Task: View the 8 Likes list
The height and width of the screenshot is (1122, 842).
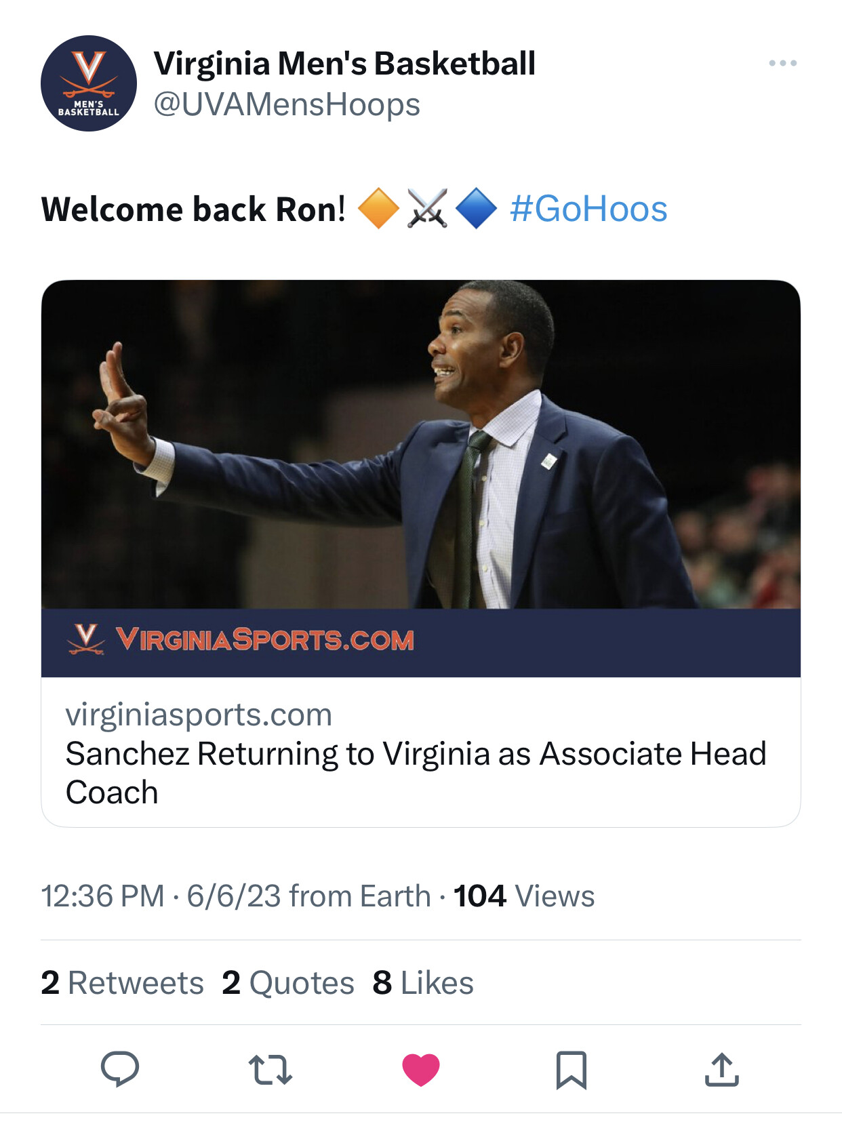Action: point(423,982)
